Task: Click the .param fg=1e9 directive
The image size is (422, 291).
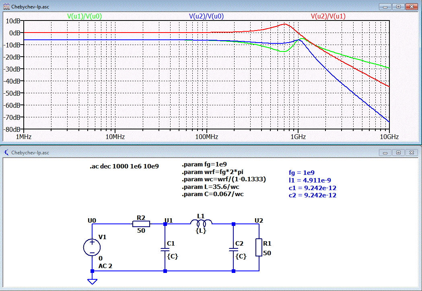Action: click(x=204, y=164)
